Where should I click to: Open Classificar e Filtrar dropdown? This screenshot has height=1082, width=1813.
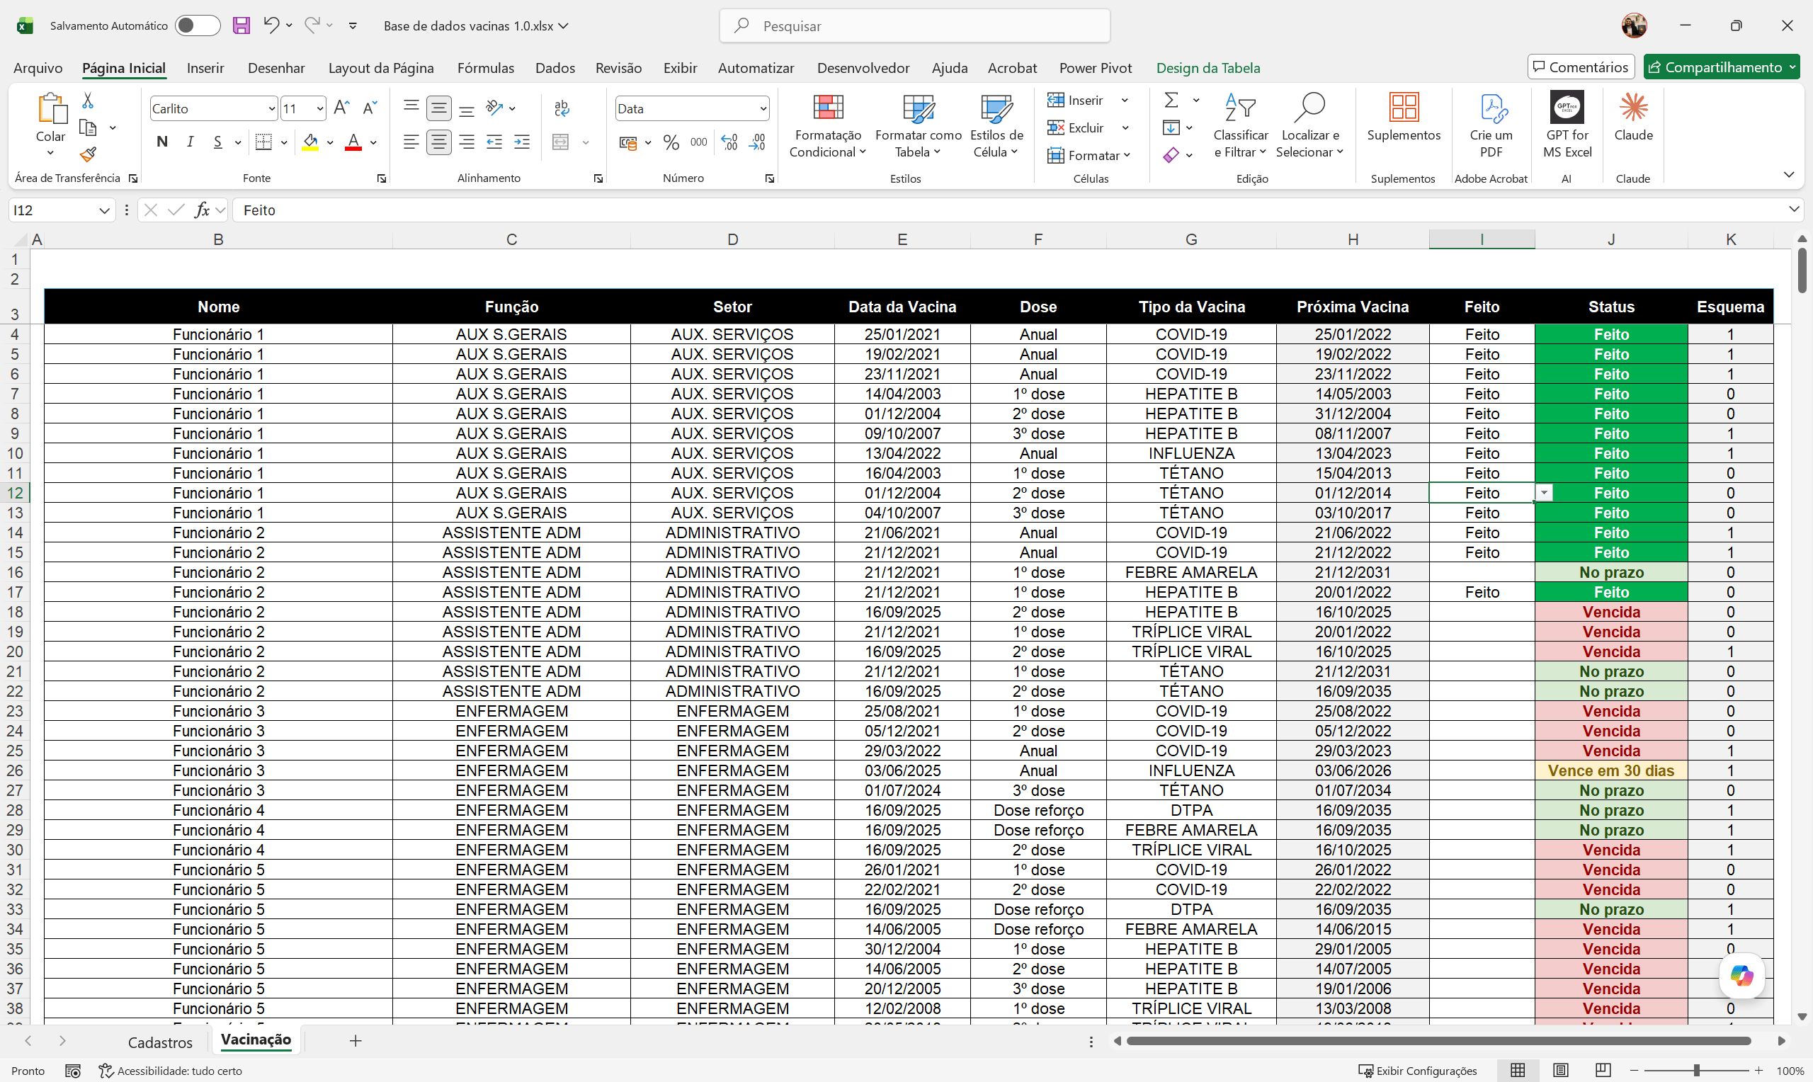click(x=1241, y=126)
